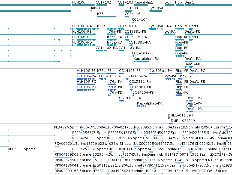The image size is (232, 175).
Task: Open the CG14104 gene label
Action: click(140, 20)
